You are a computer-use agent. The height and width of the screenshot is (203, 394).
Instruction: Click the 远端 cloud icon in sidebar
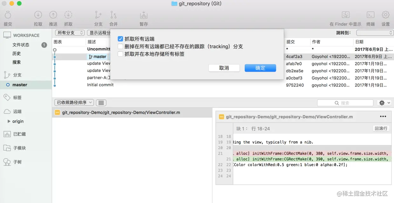pos(7,111)
